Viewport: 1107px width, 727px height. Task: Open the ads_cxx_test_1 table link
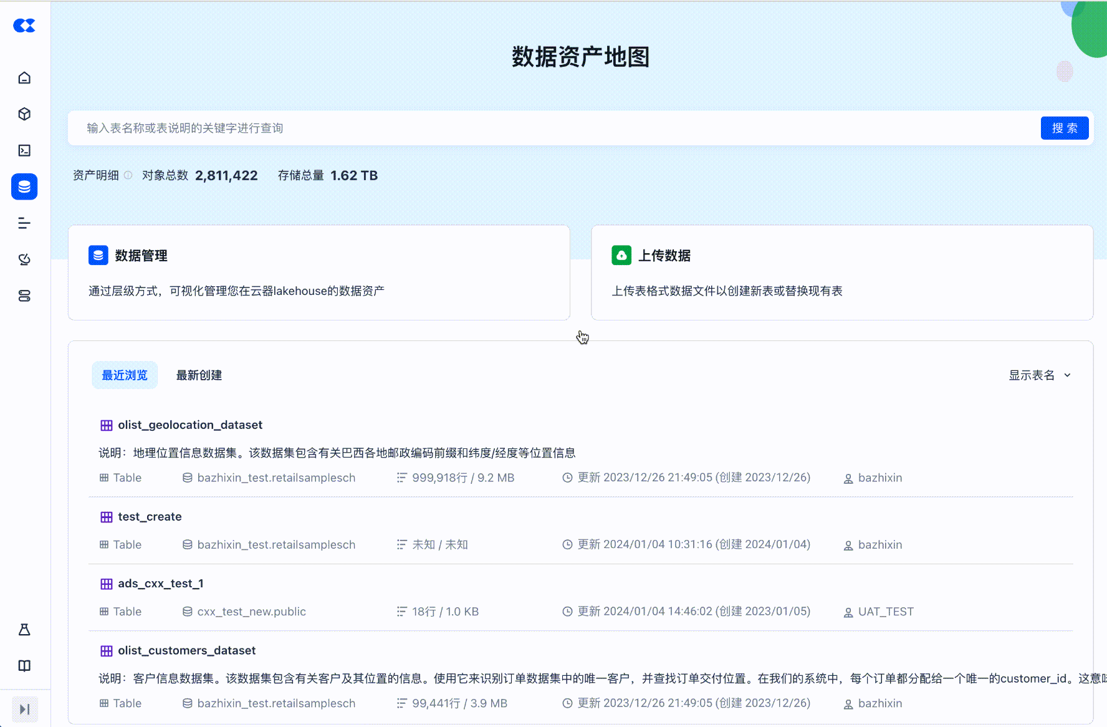(x=161, y=584)
